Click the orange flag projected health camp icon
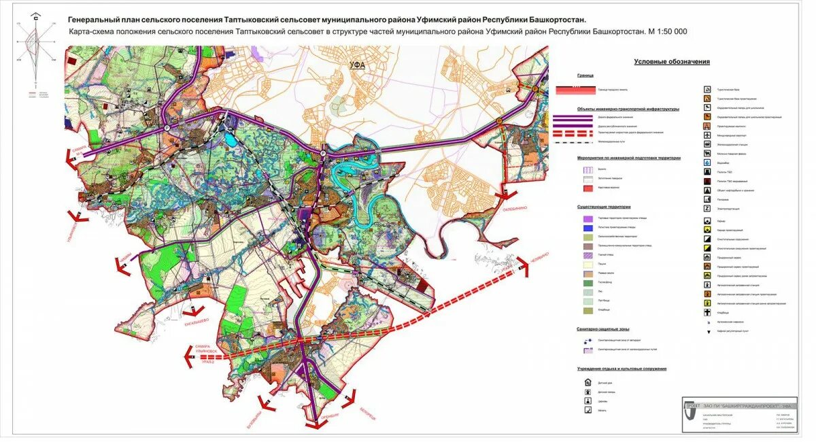Screen dimensions: 816x442 (707, 117)
